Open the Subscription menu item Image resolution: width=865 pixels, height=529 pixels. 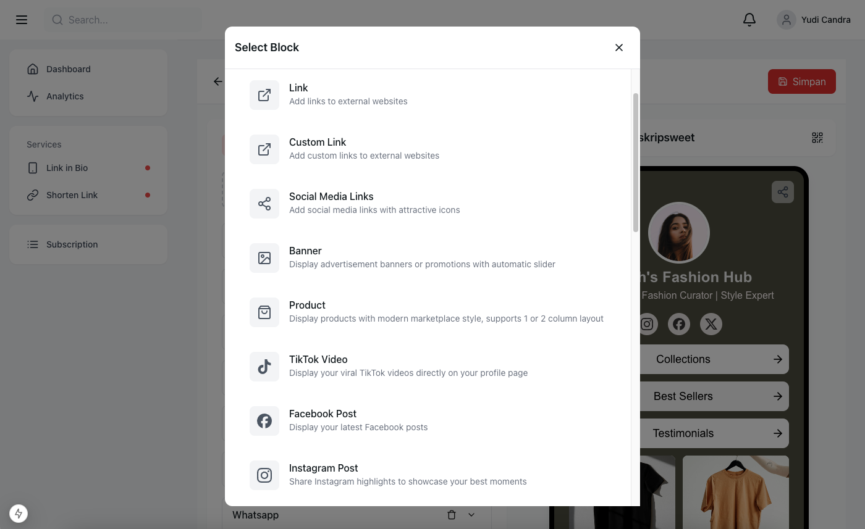pyautogui.click(x=72, y=244)
